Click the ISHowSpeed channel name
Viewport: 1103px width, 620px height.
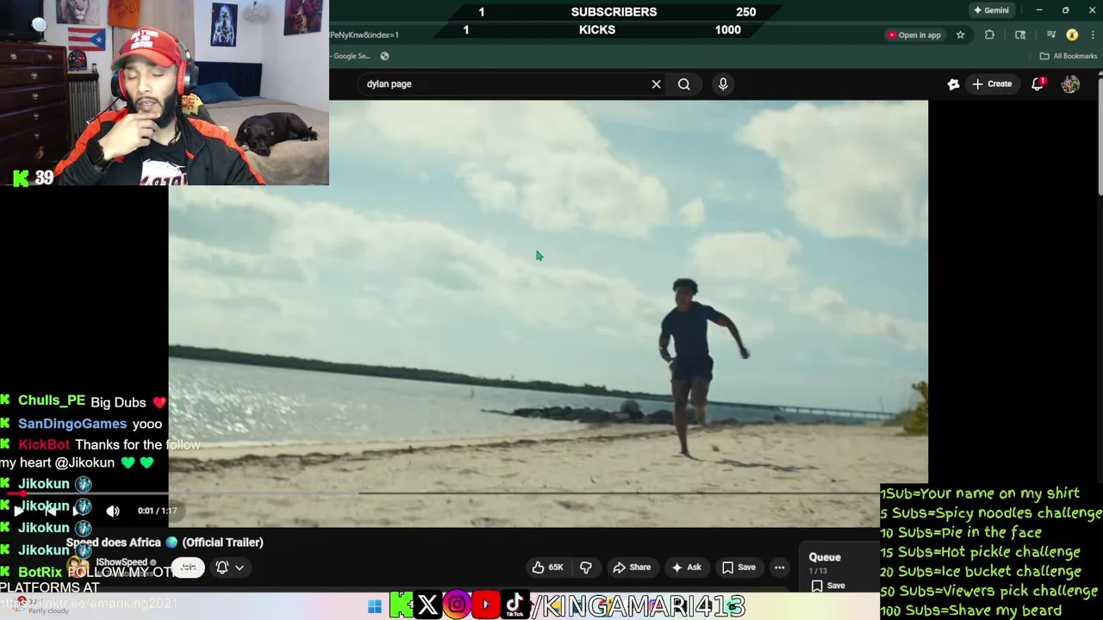pyautogui.click(x=122, y=562)
